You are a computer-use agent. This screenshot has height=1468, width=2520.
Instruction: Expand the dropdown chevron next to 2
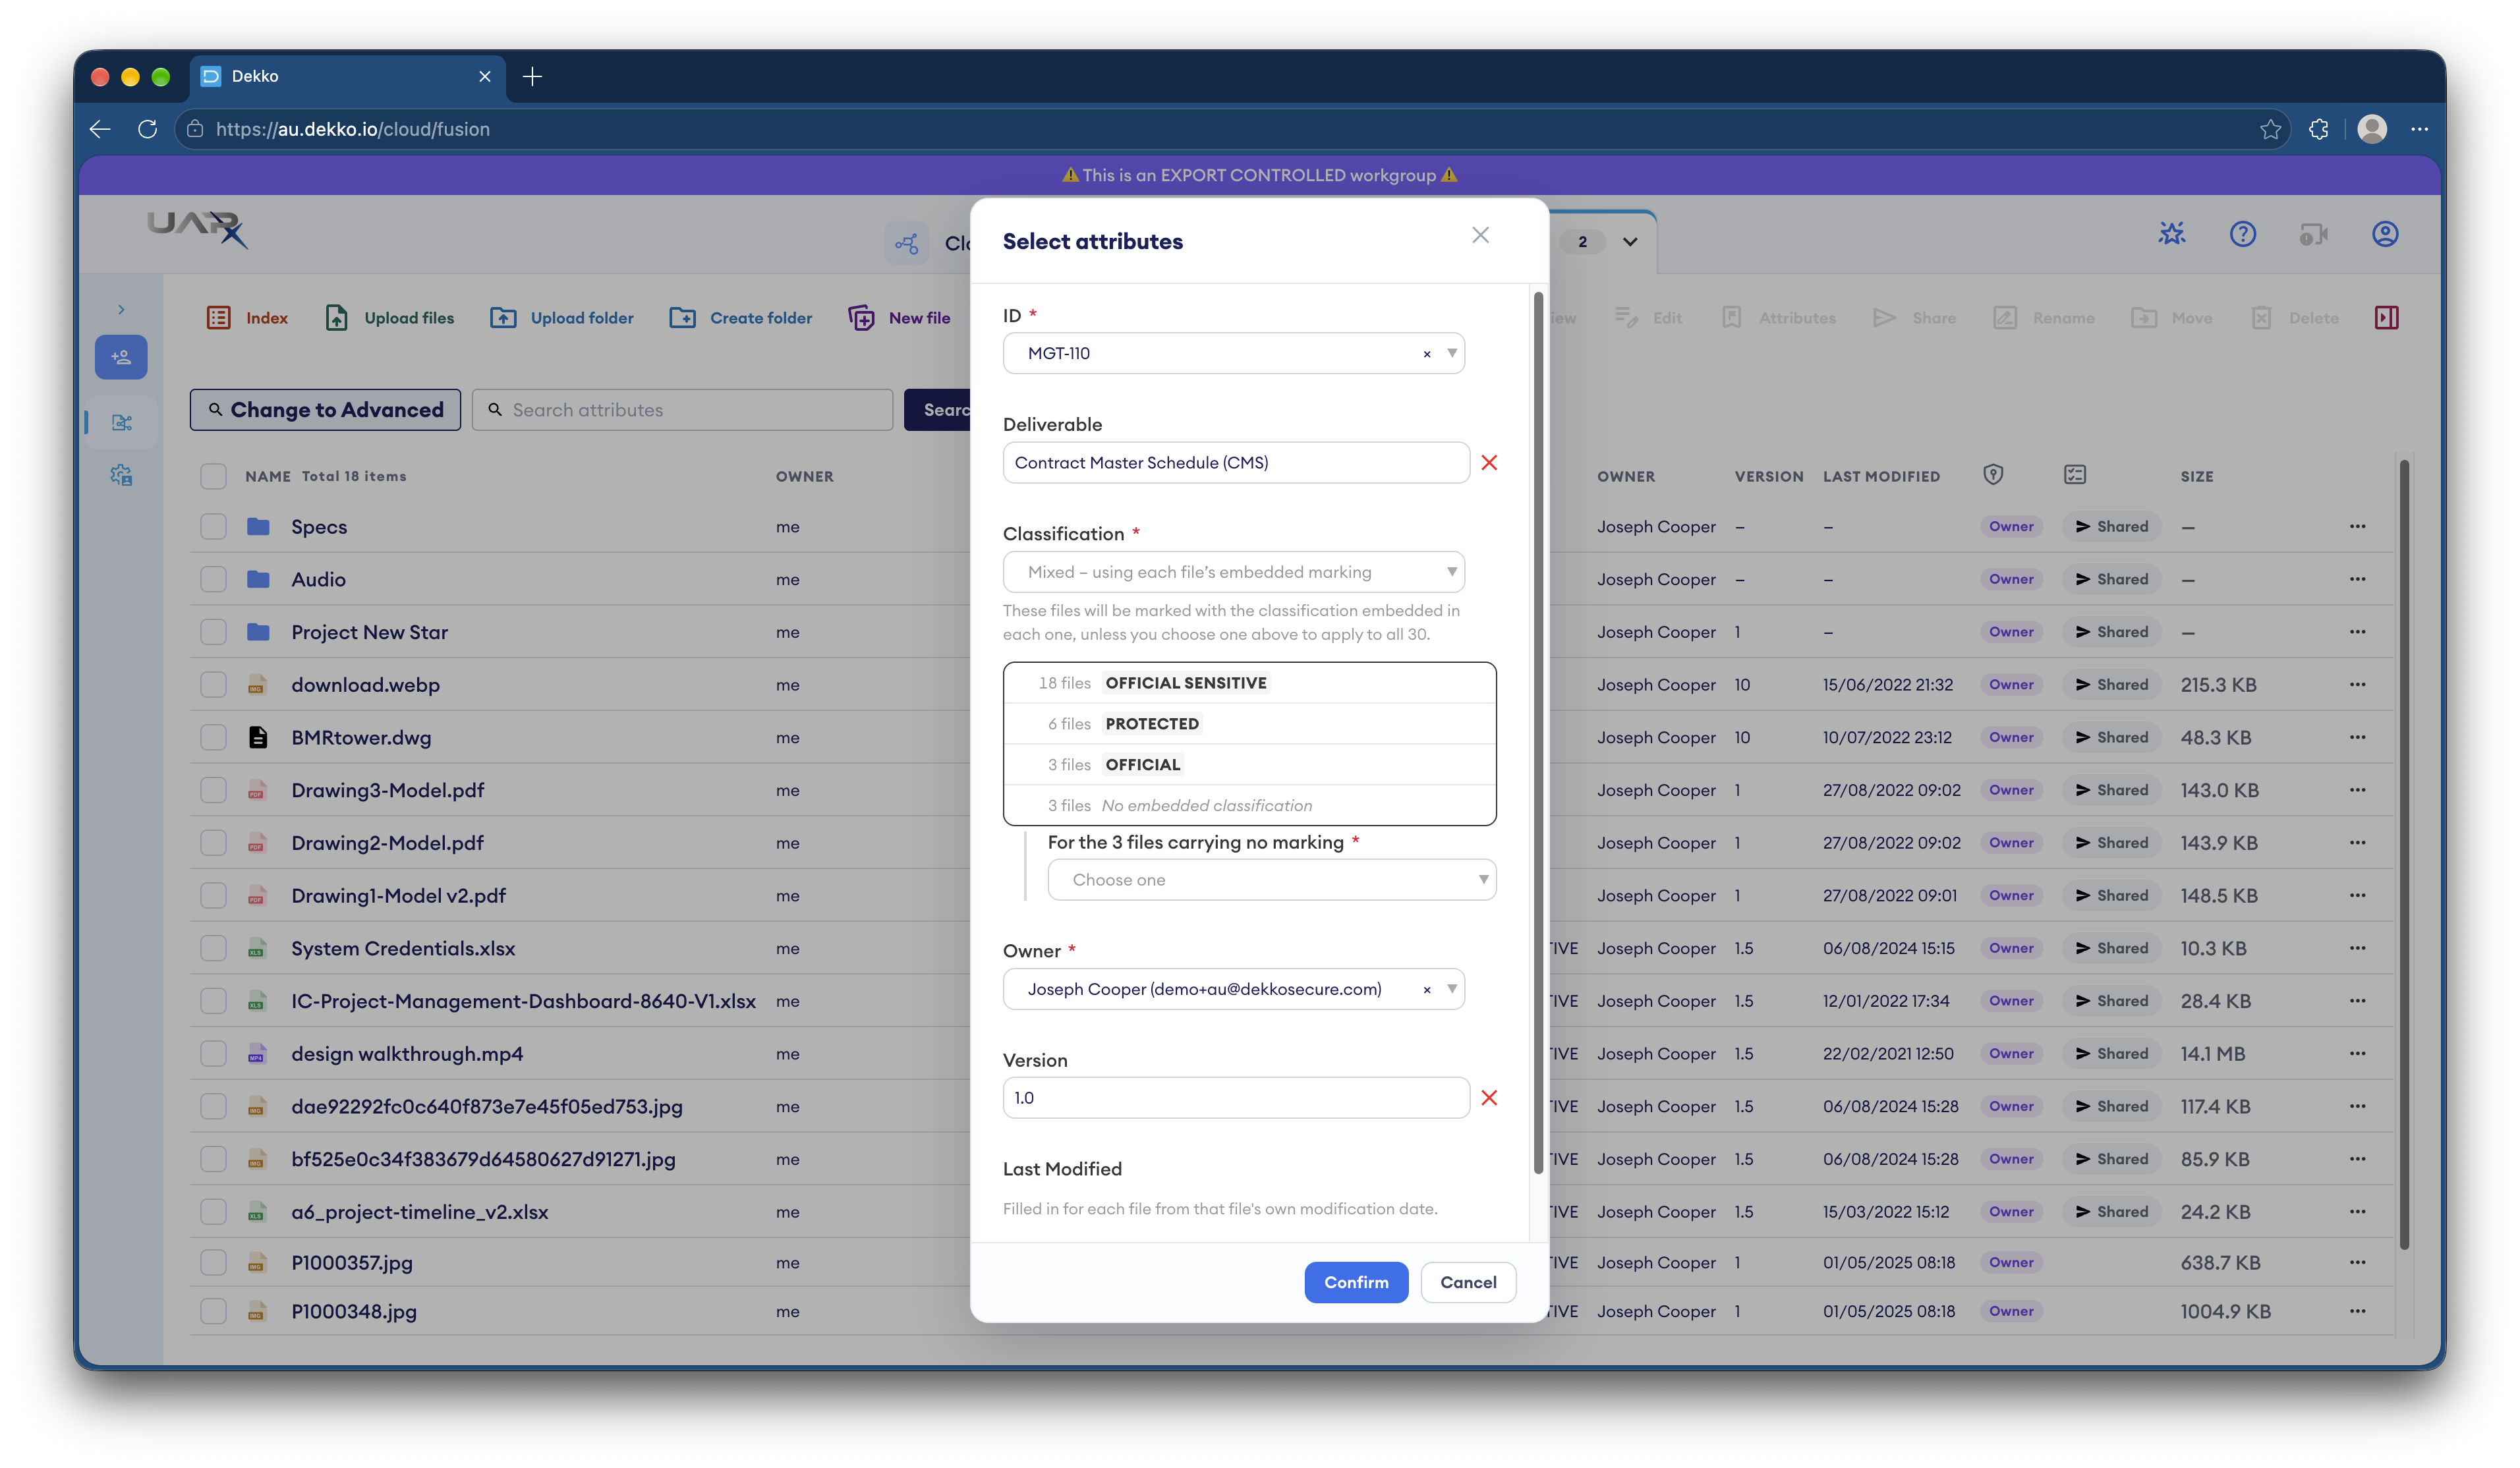click(1629, 241)
